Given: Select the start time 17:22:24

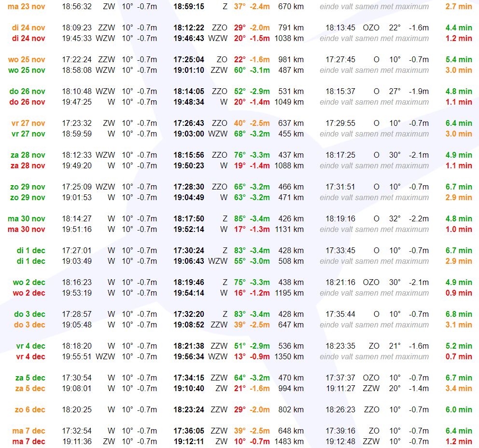Looking at the screenshot, I should pyautogui.click(x=76, y=60).
